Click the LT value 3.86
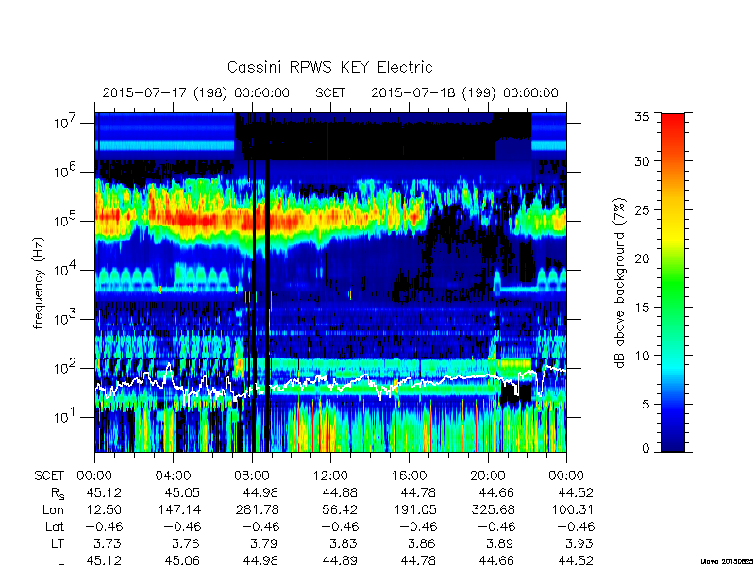This screenshot has height=566, width=755. 422,543
